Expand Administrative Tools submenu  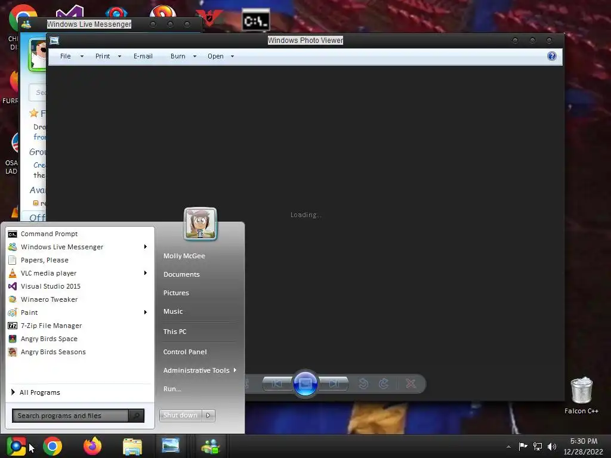point(199,370)
